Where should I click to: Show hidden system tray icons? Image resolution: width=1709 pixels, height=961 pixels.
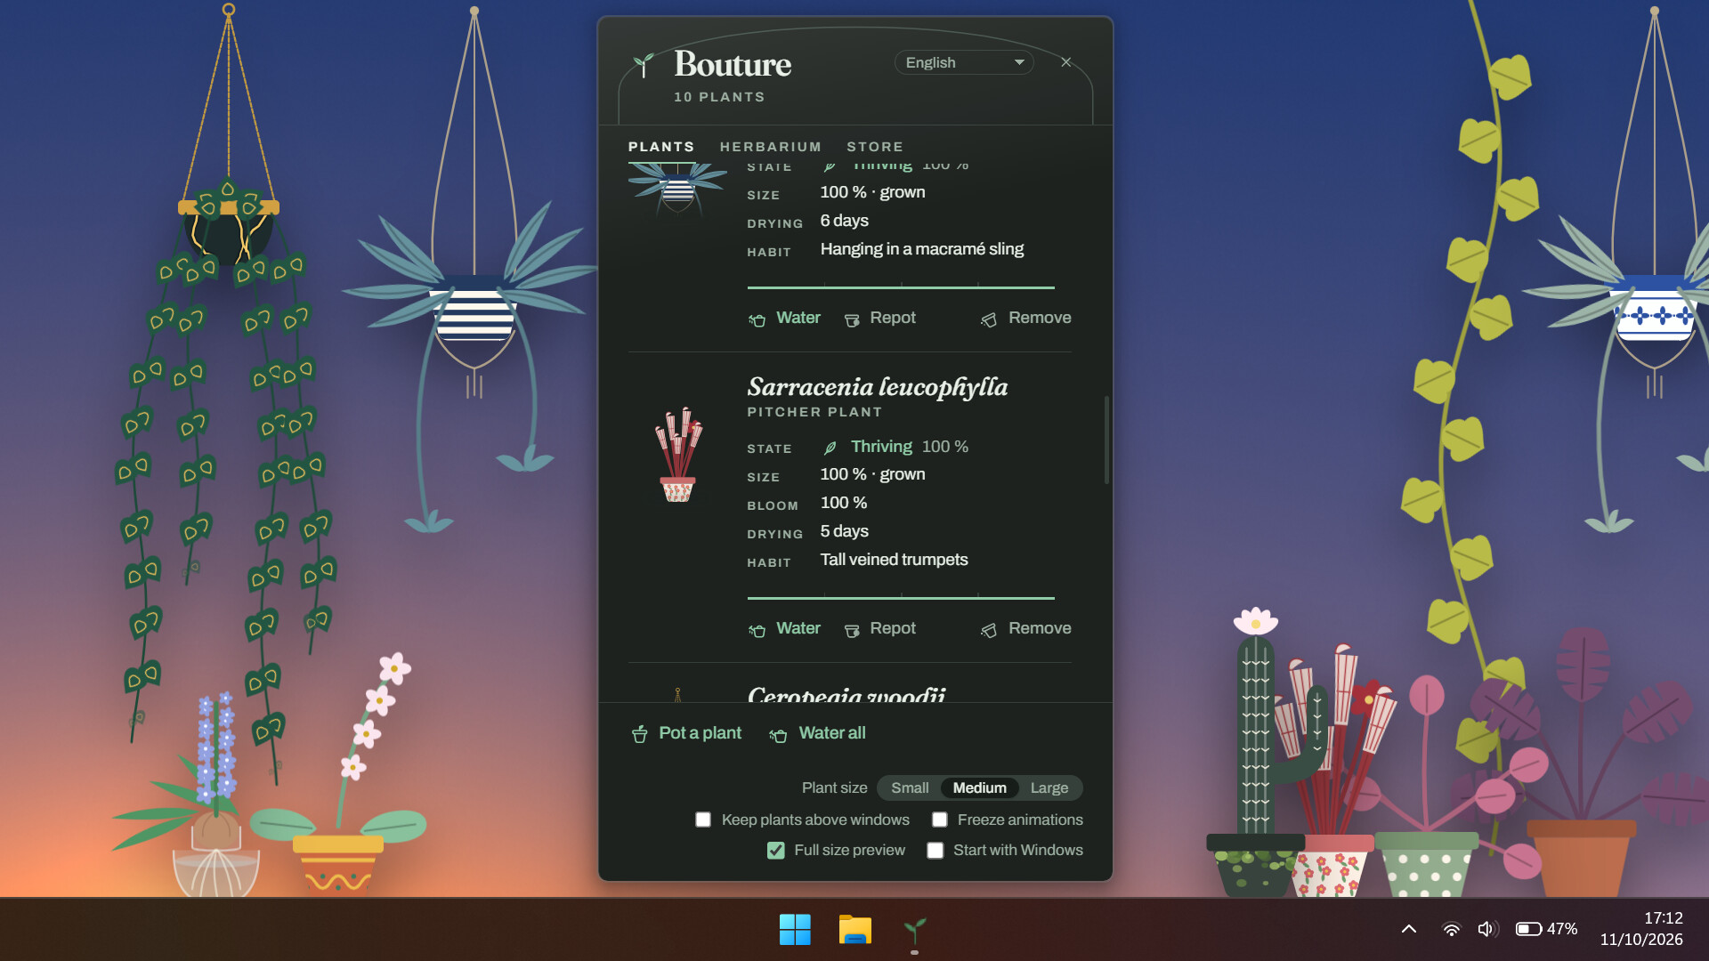tap(1409, 929)
